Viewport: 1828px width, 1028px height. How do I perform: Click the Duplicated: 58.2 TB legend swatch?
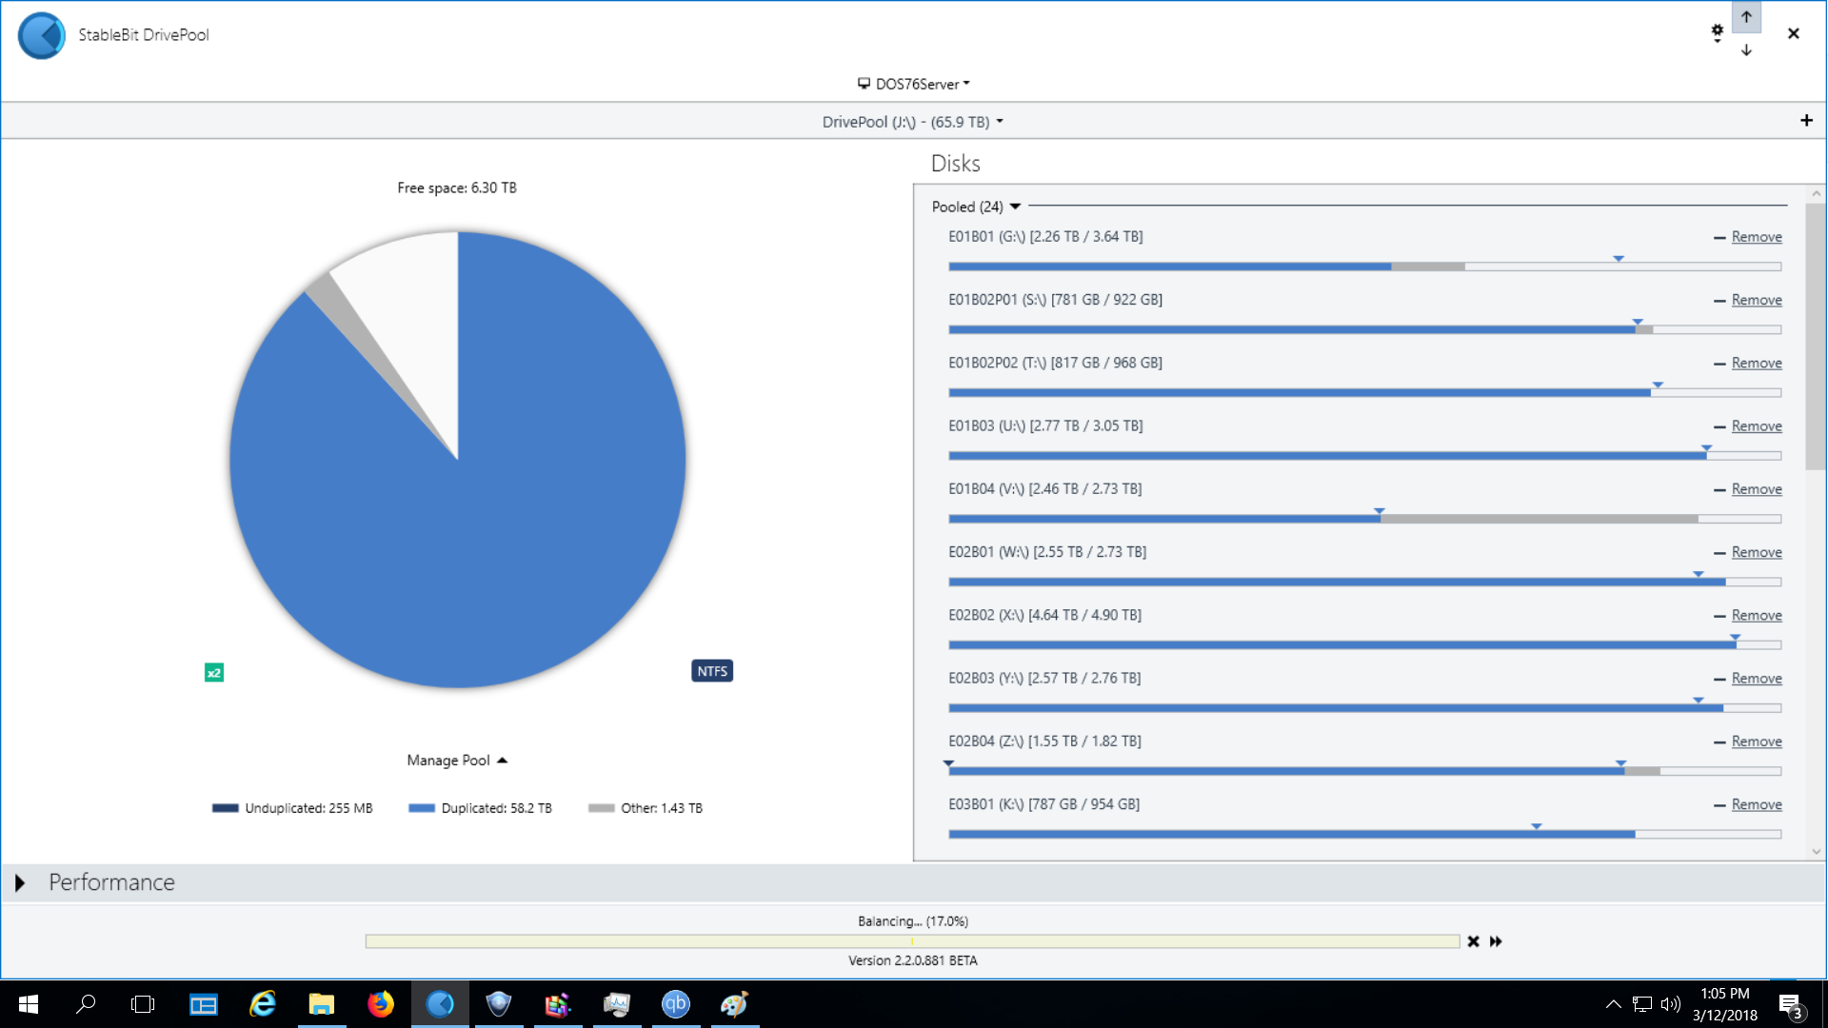click(x=422, y=808)
